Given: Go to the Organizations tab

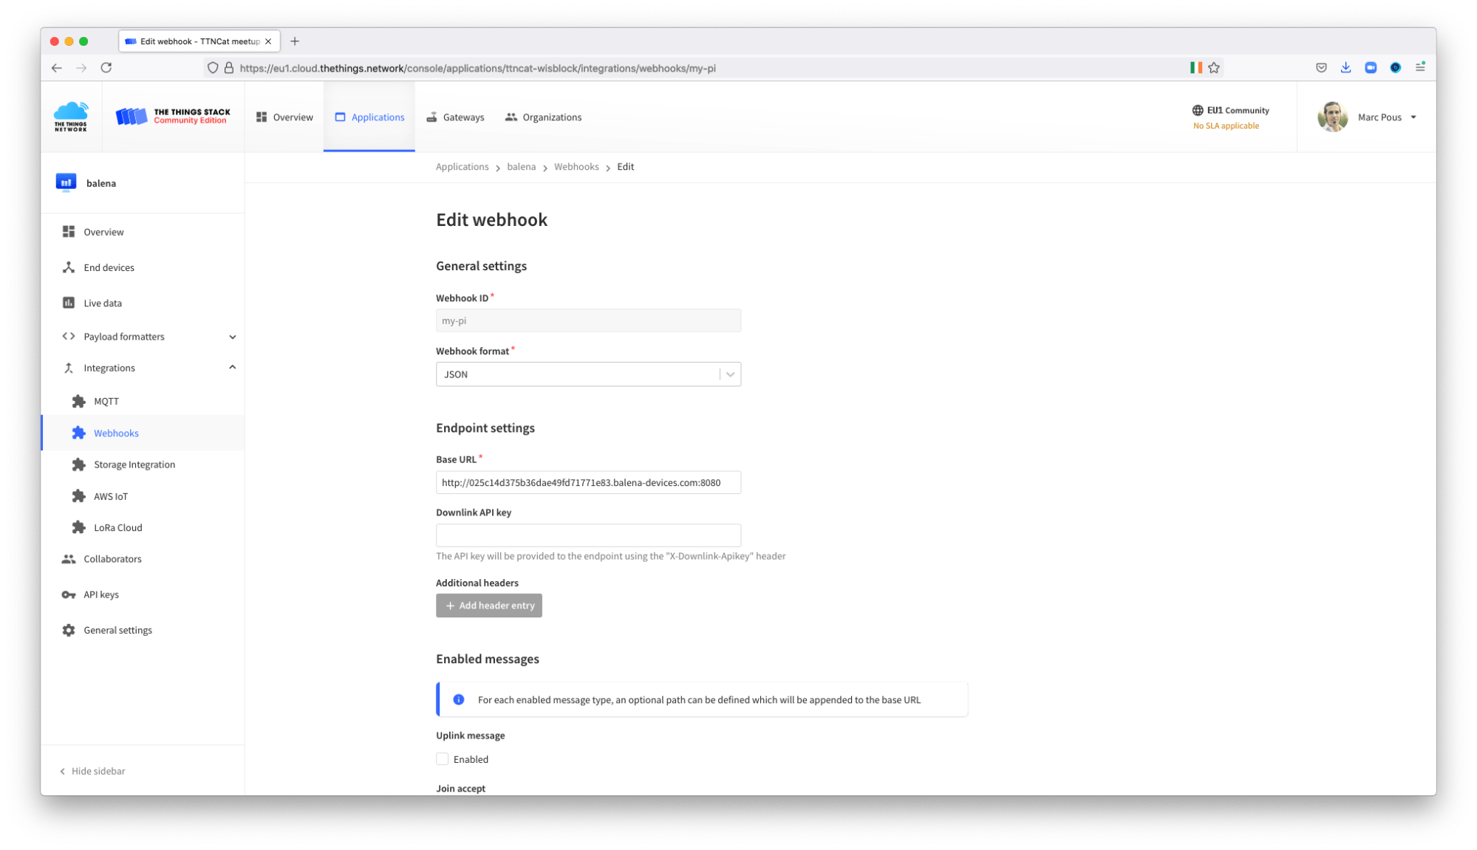Looking at the screenshot, I should 543,117.
